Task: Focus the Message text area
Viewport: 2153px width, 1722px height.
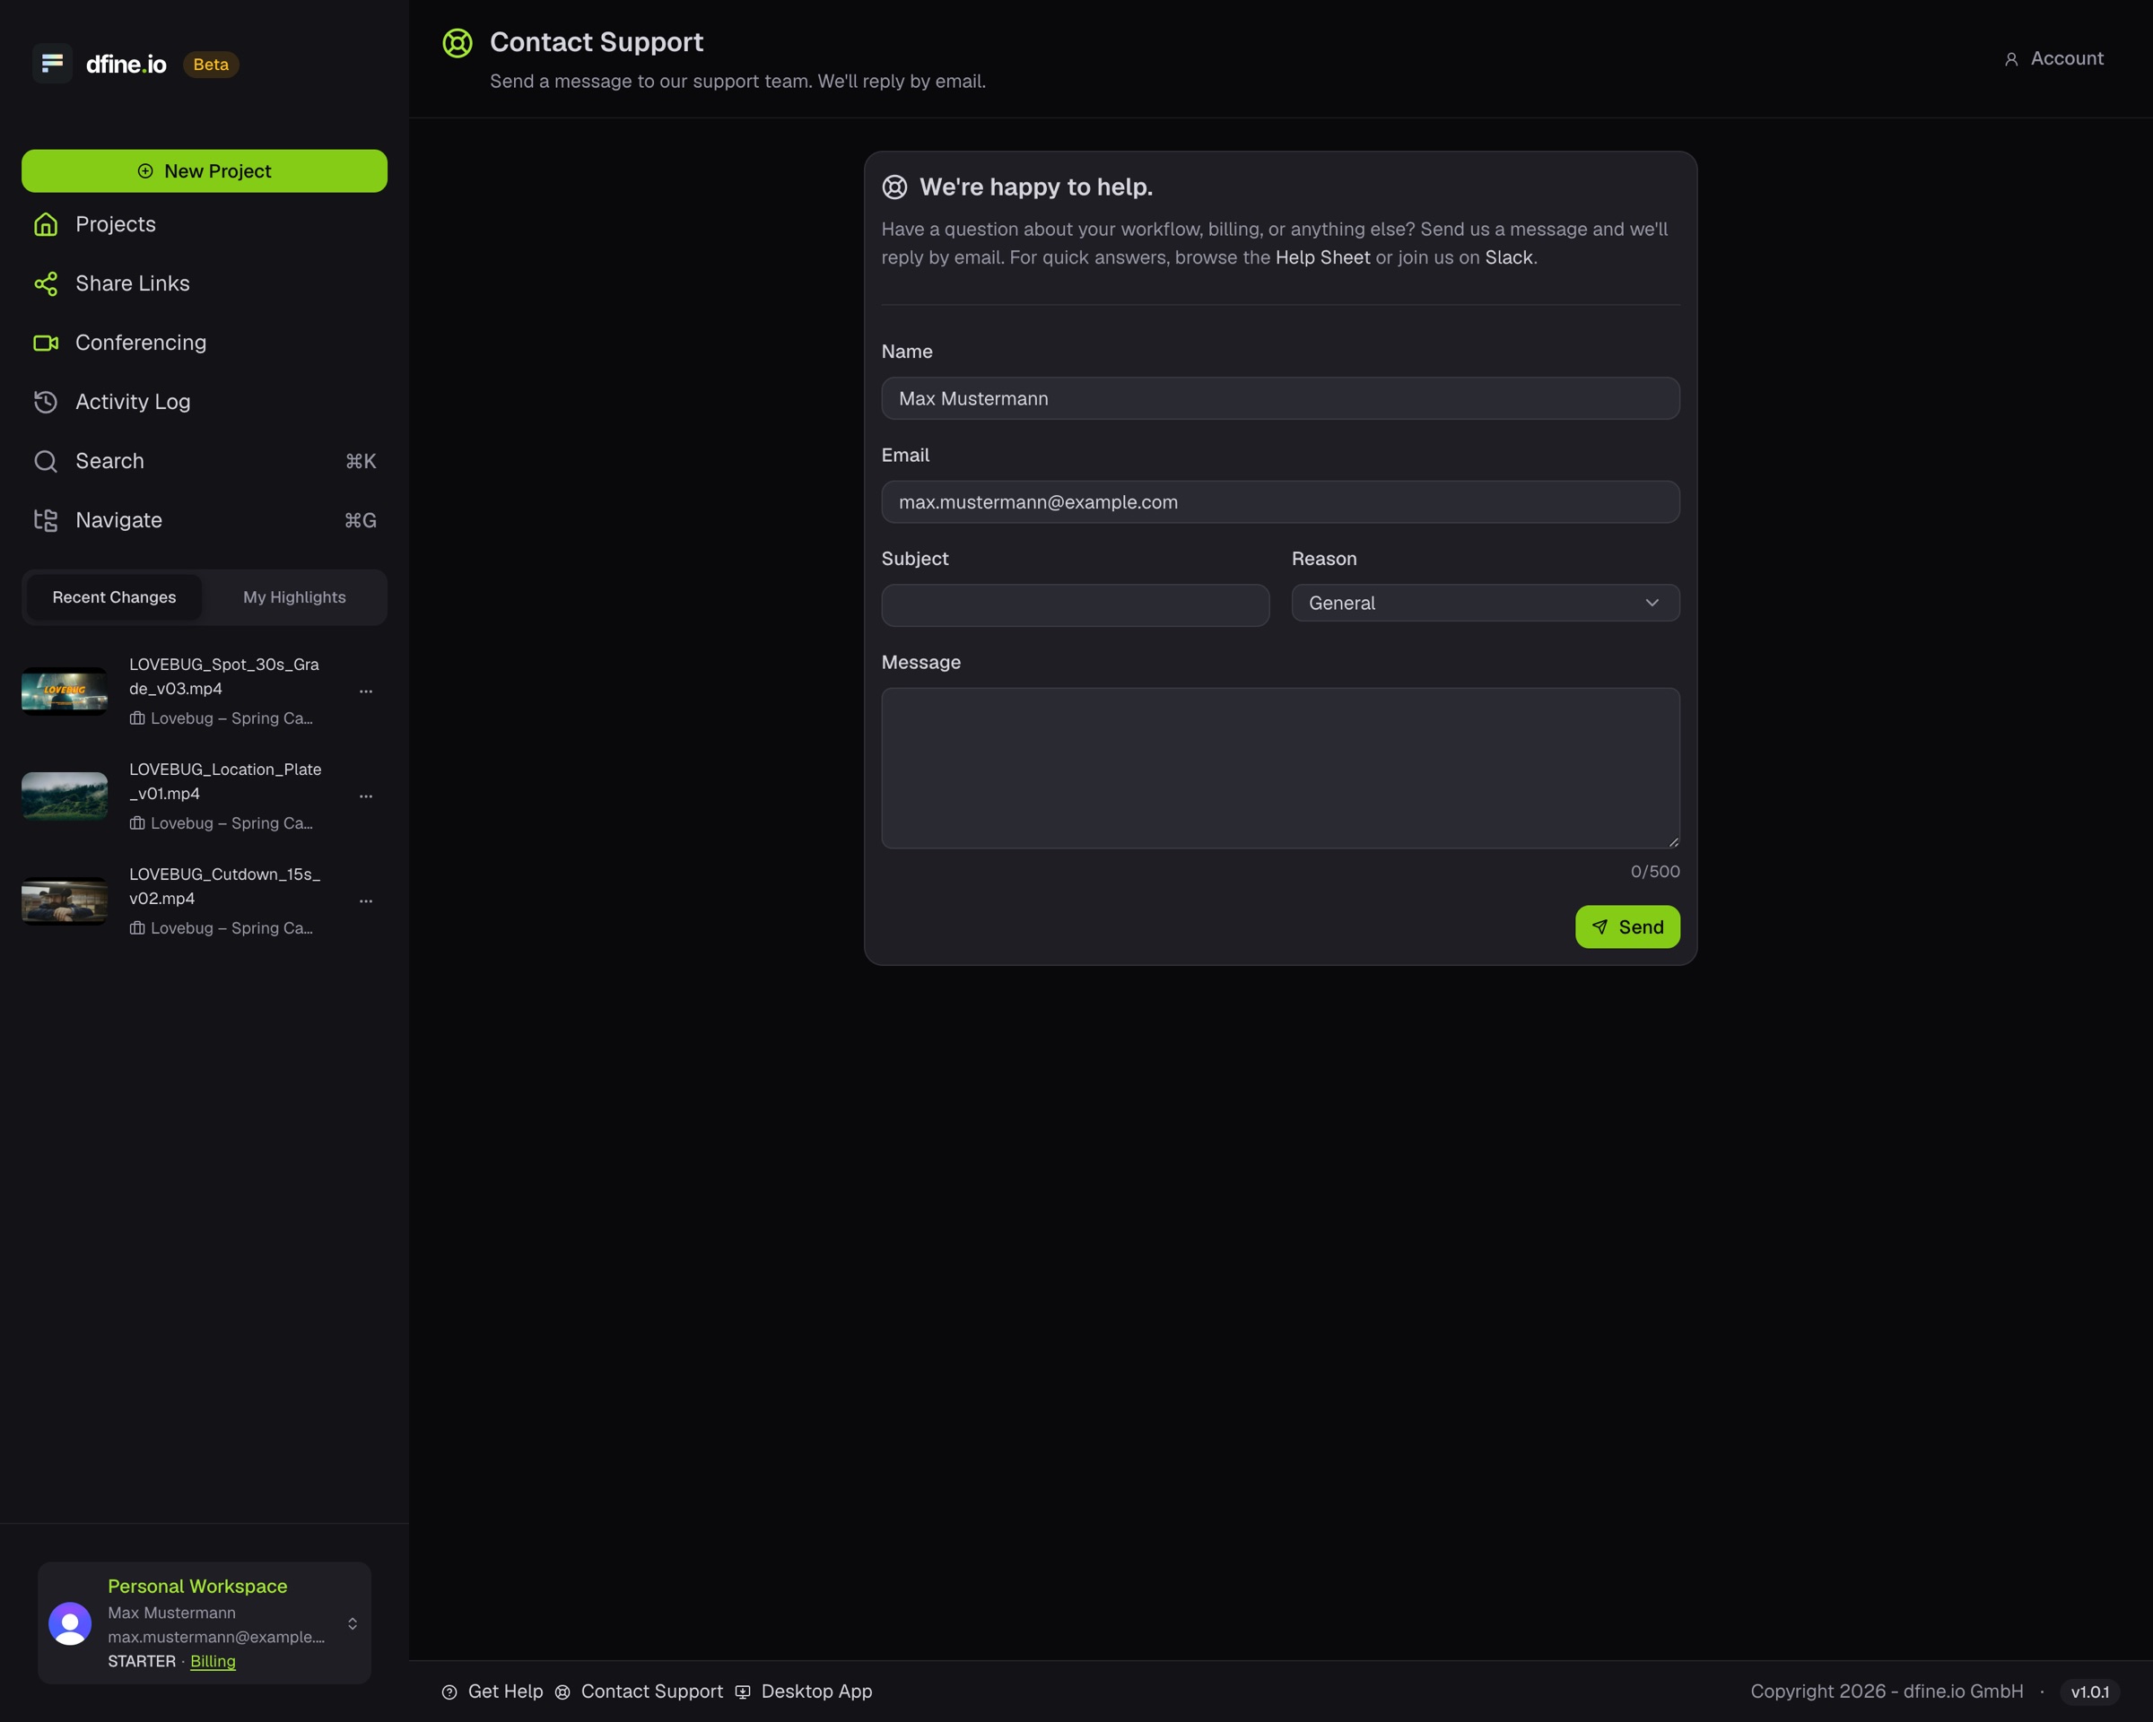Action: (x=1280, y=768)
